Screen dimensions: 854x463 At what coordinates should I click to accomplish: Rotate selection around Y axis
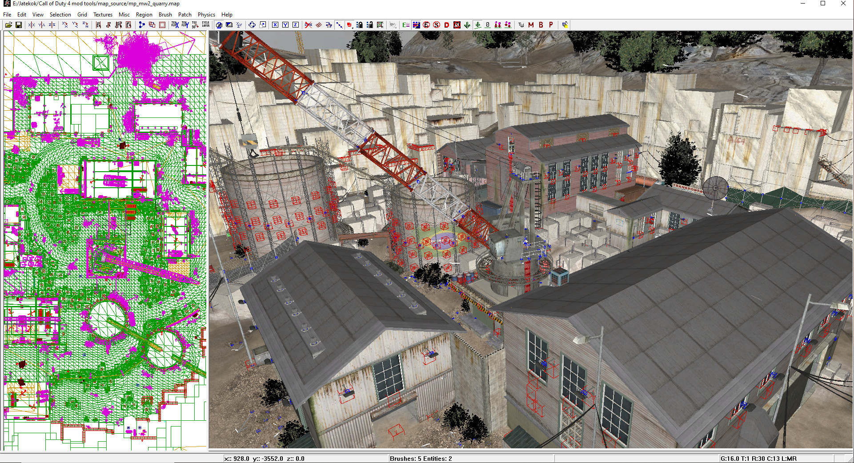pos(75,25)
